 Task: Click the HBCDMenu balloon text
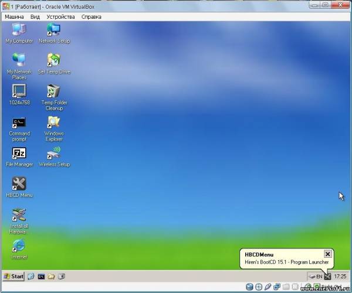287,262
